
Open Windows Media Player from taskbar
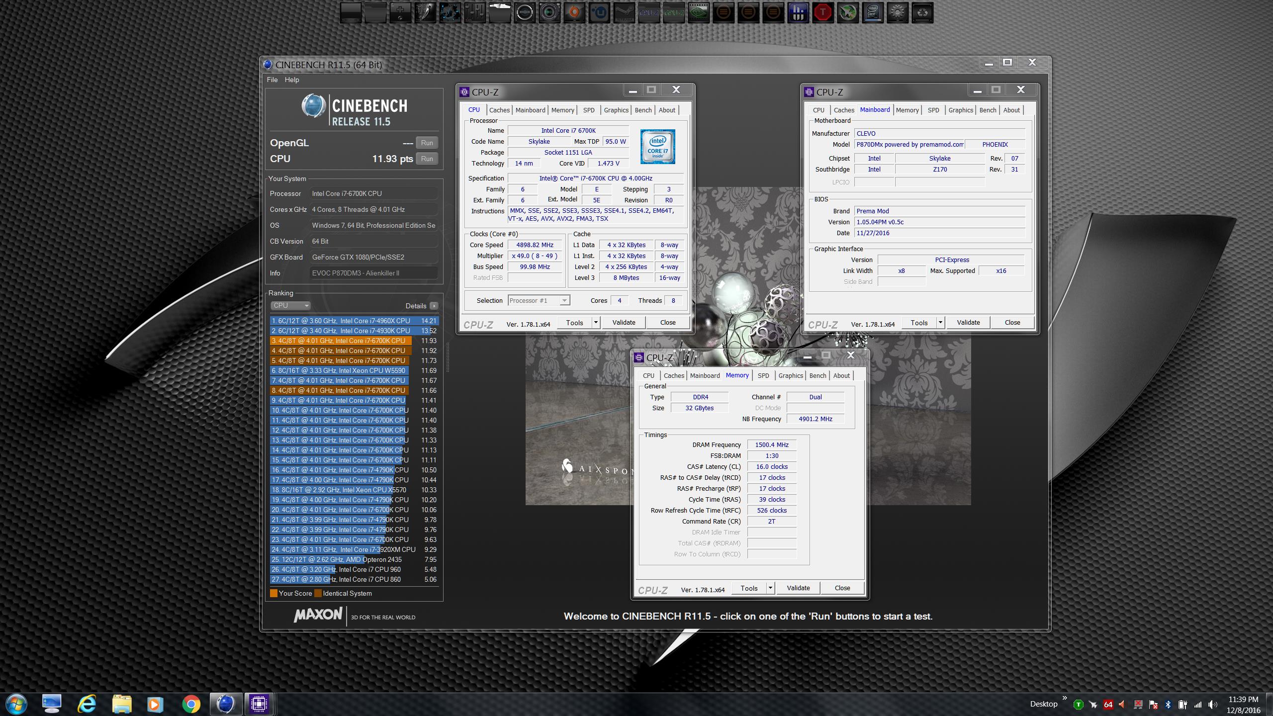tap(155, 704)
